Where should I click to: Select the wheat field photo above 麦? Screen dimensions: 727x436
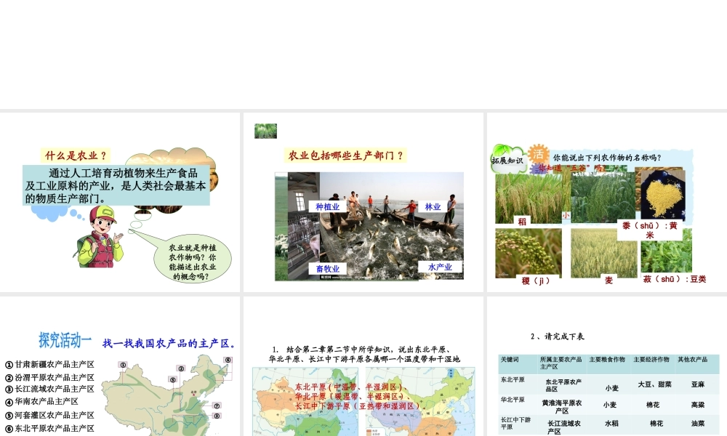tap(603, 253)
